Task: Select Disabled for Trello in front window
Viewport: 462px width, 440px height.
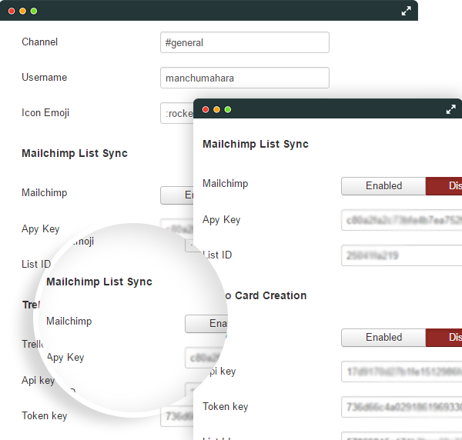Action: [444, 337]
